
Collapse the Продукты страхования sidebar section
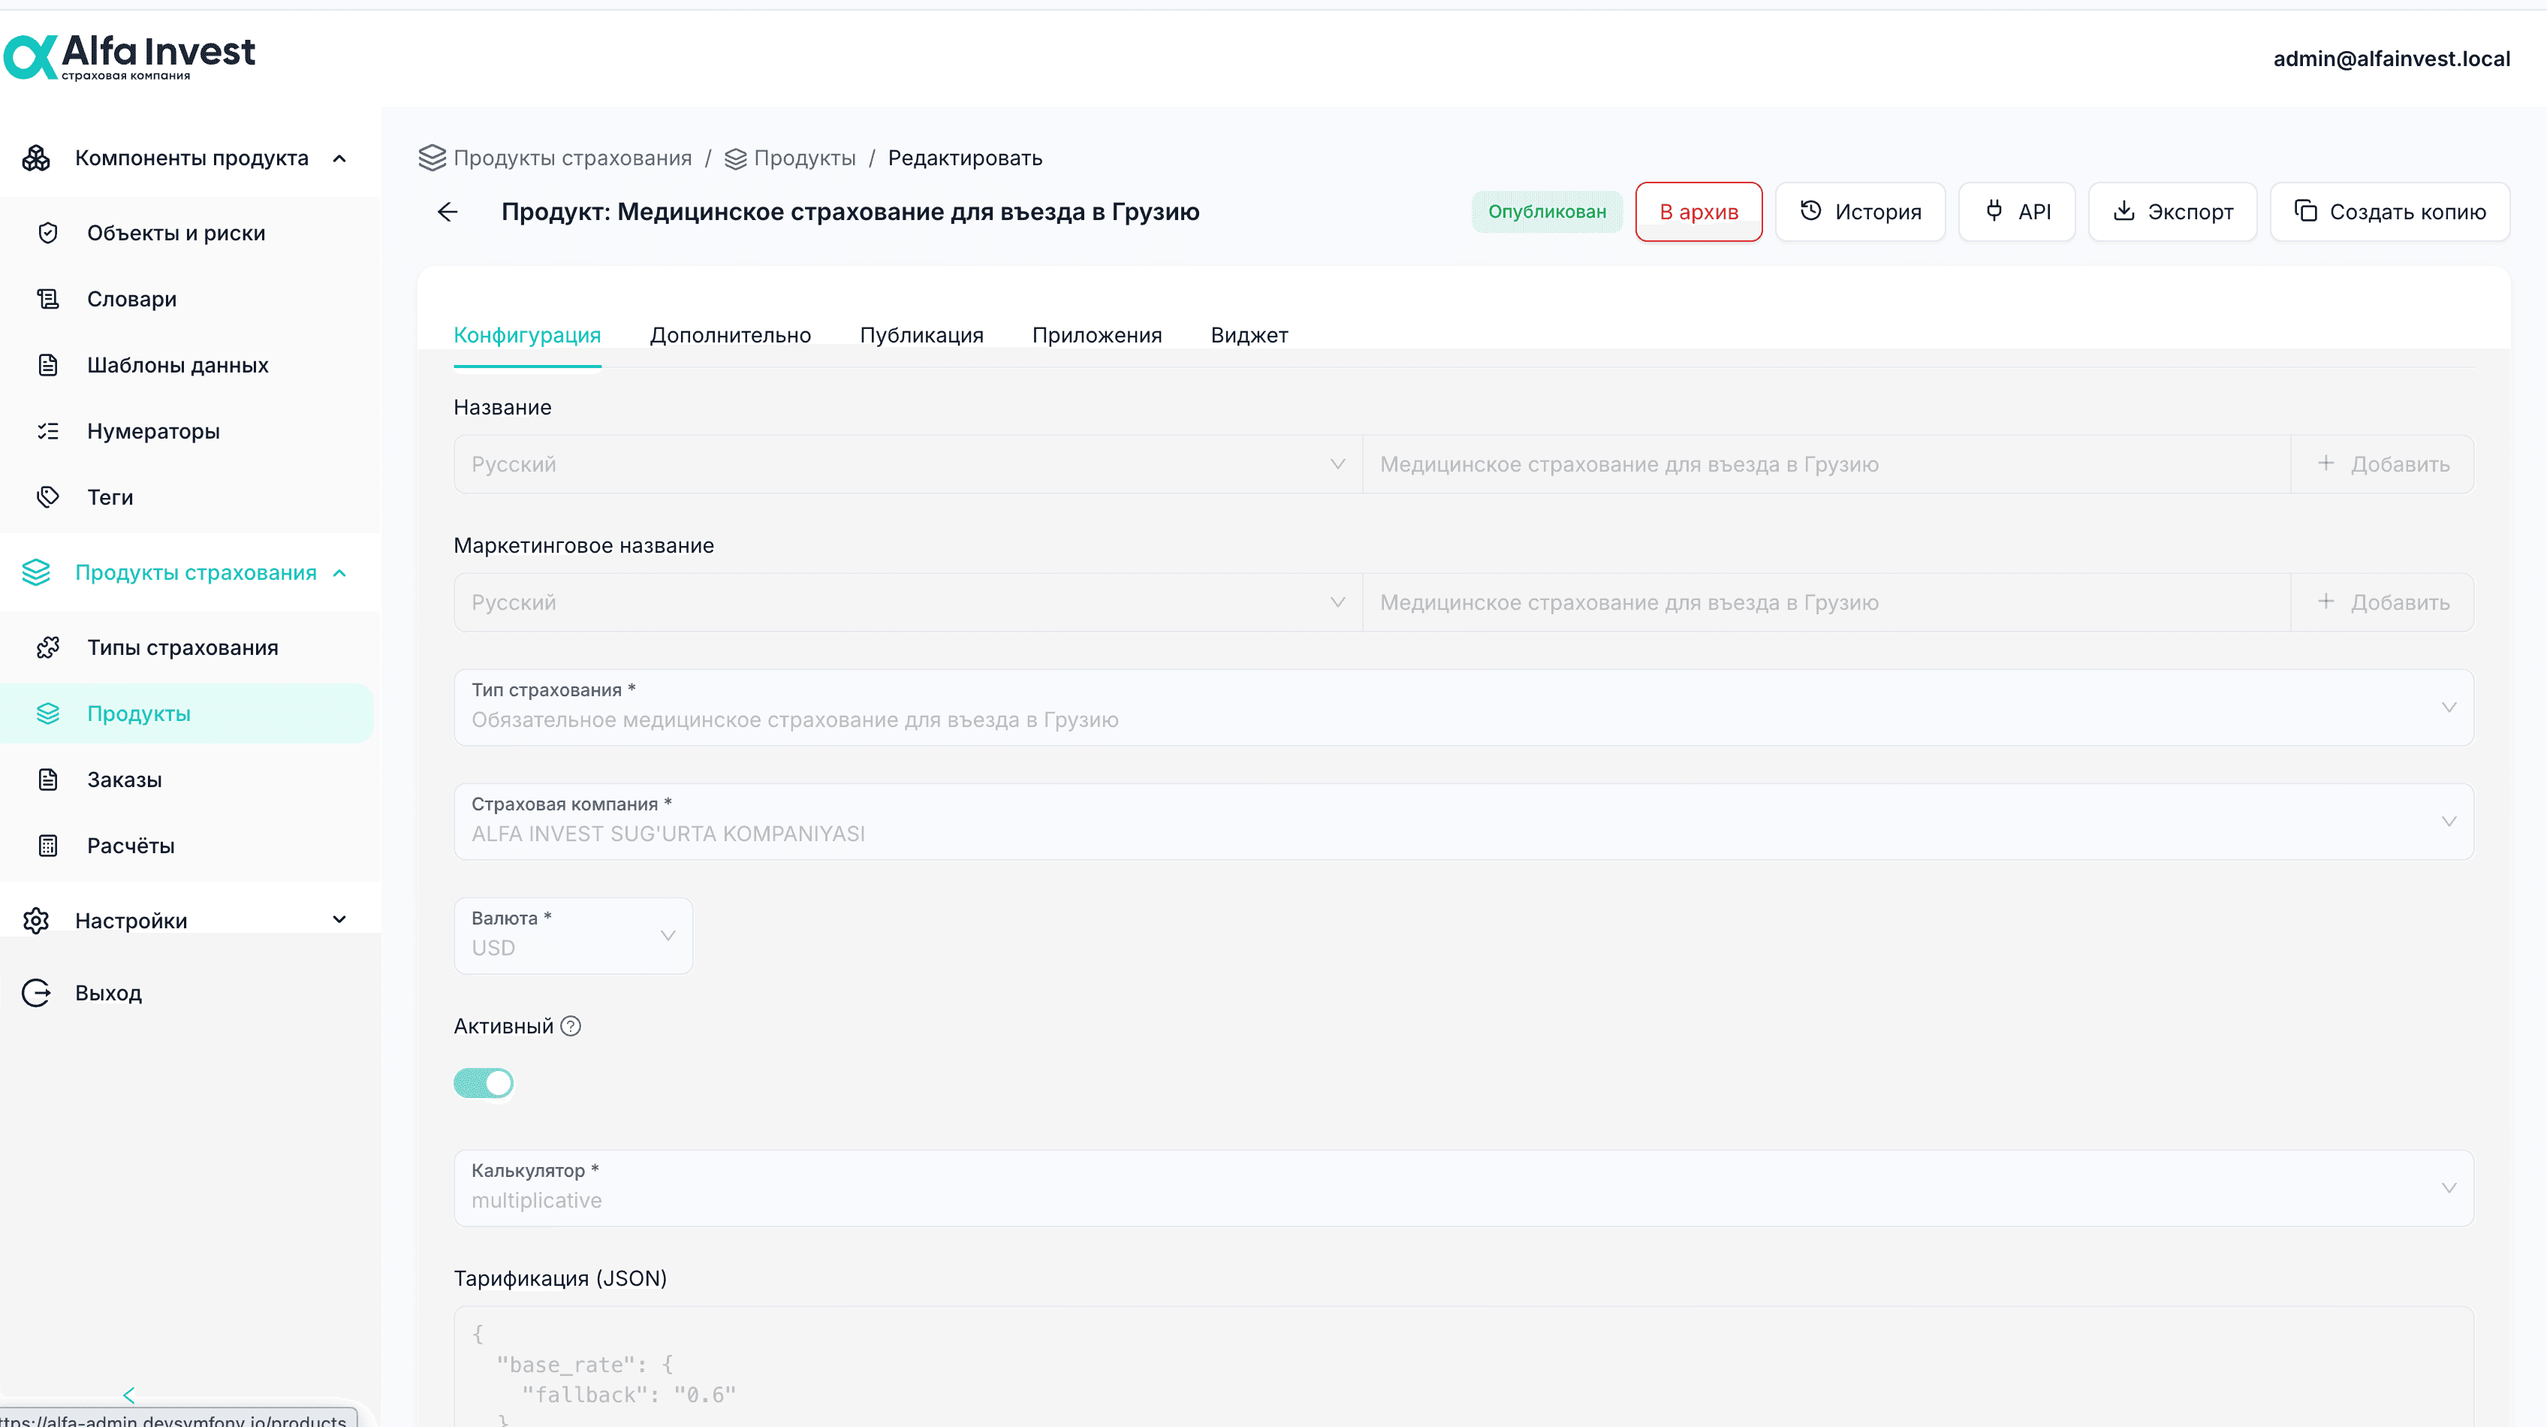tap(339, 572)
